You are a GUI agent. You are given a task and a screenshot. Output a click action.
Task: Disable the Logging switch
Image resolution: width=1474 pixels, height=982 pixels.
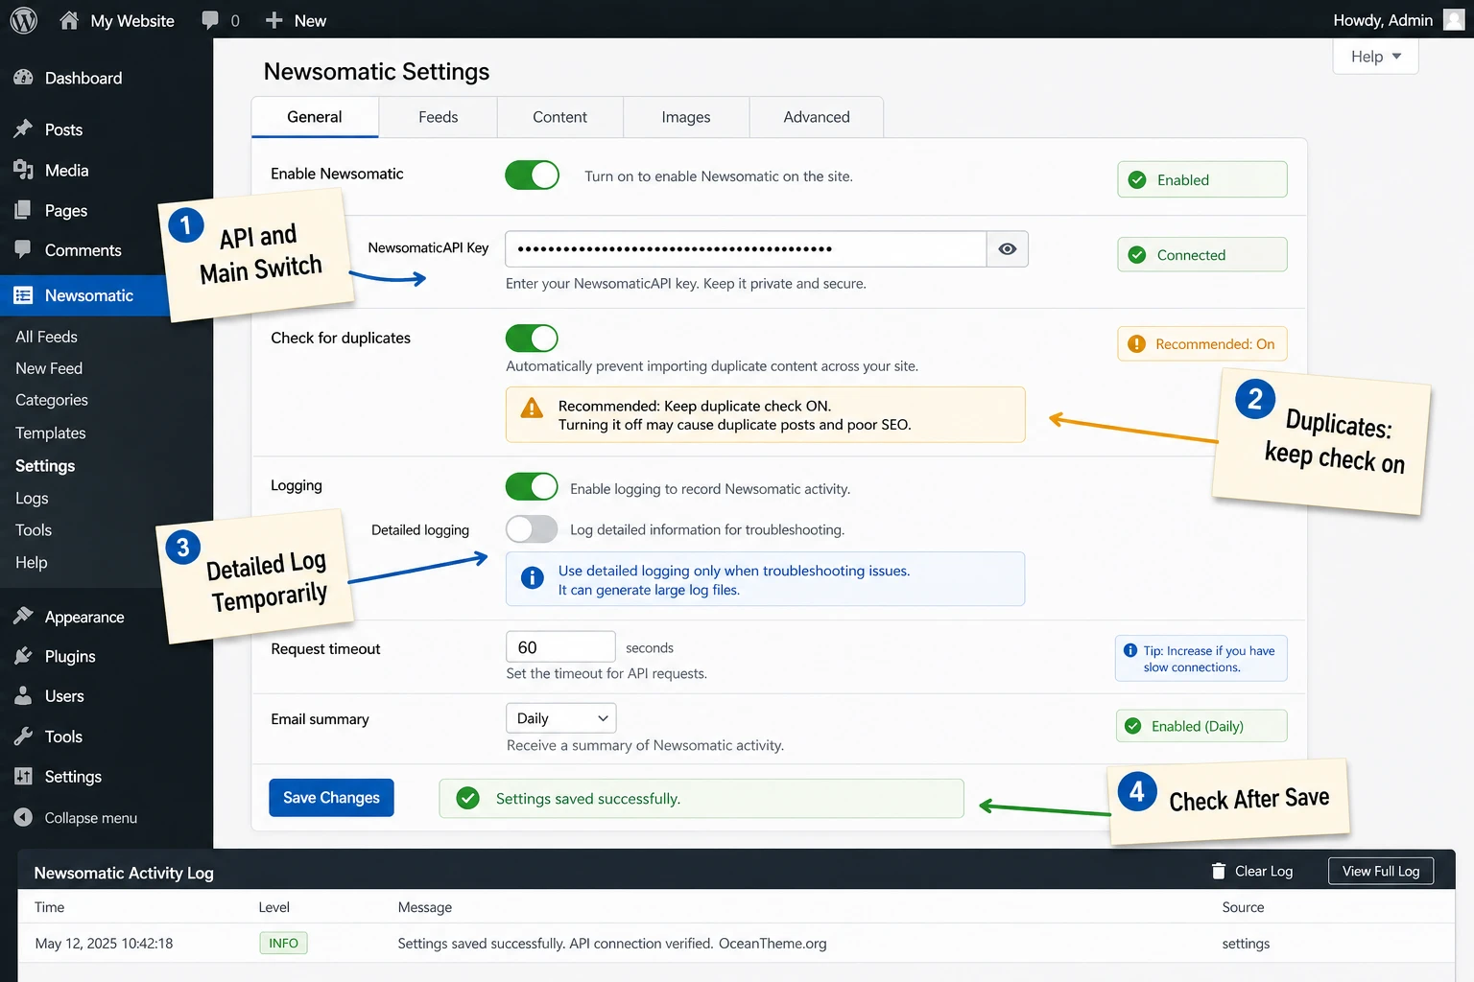pos(532,487)
